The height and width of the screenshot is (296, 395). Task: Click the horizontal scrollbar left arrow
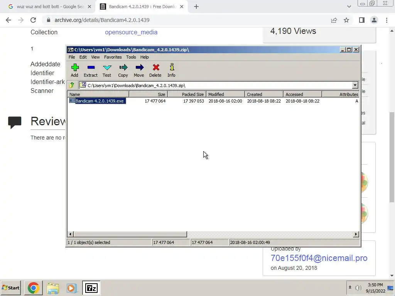click(x=70, y=234)
